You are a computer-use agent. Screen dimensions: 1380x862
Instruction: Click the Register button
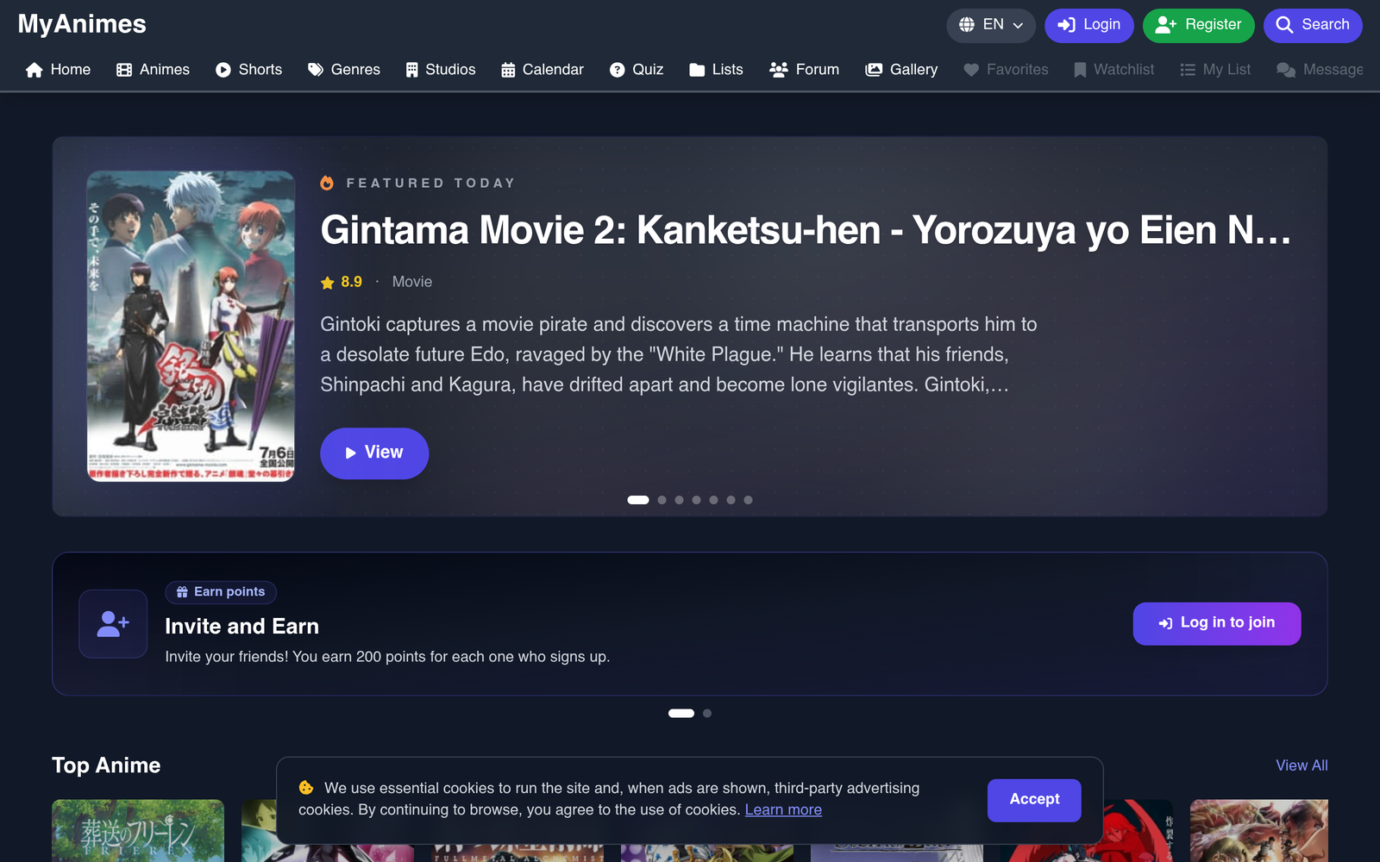(x=1198, y=25)
